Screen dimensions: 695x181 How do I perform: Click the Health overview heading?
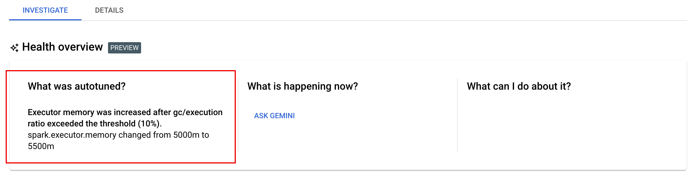(62, 47)
